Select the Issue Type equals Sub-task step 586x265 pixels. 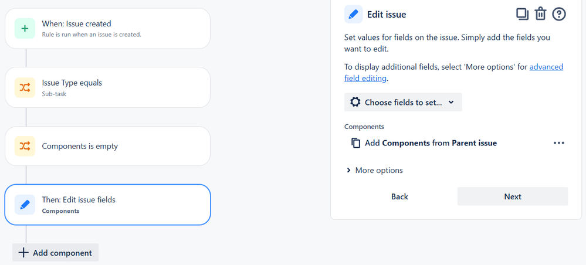coord(107,87)
